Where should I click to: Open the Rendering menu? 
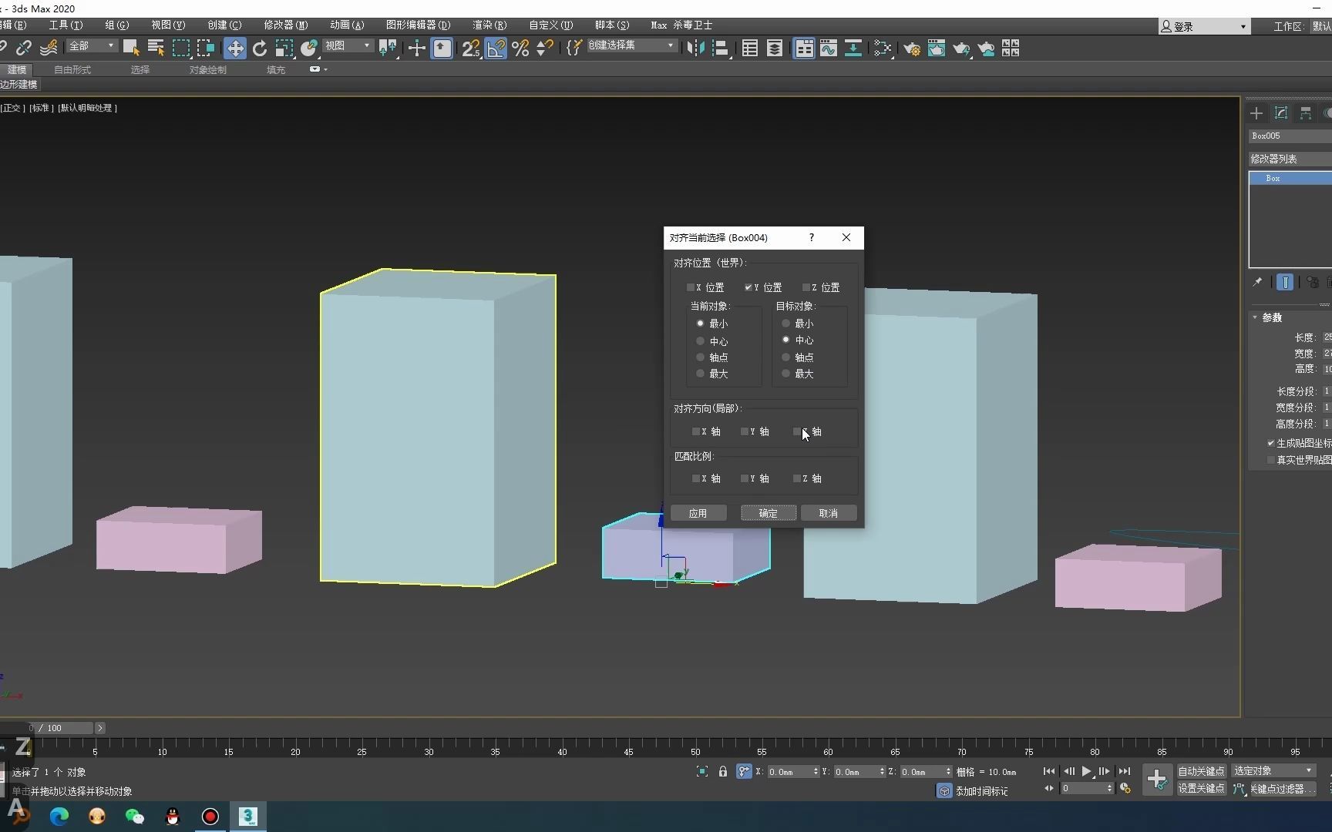coord(489,25)
